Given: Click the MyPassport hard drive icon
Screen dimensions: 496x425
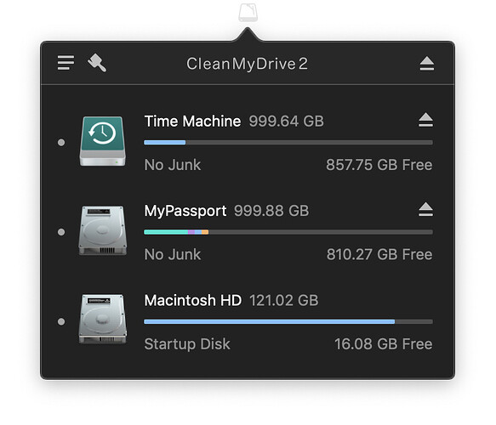Looking at the screenshot, I should click(x=102, y=230).
